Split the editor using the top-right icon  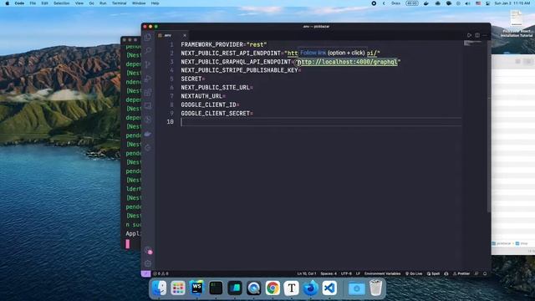point(477,35)
